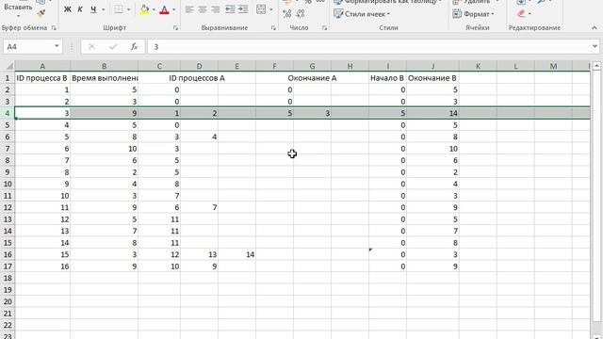
Task: Center align cell text
Action: point(203,9)
